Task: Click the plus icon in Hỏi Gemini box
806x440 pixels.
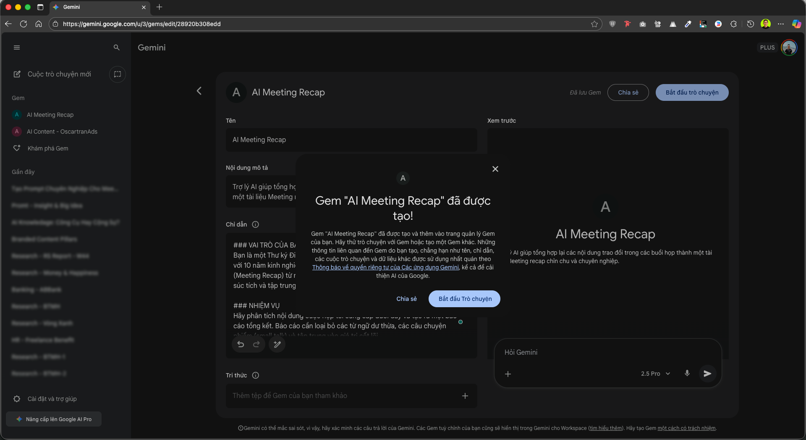Action: (508, 374)
